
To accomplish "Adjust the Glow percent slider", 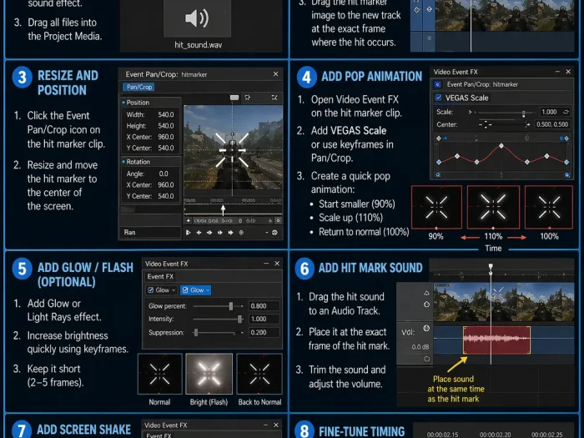I will click(231, 306).
